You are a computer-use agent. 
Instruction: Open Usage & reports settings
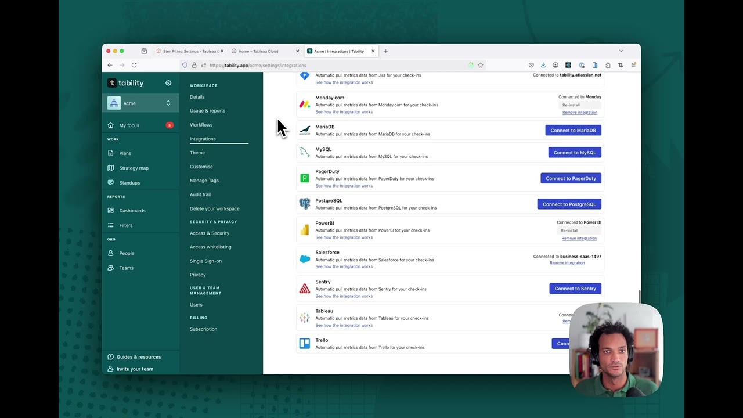(x=207, y=111)
